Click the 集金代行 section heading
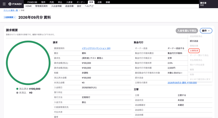The width and height of the screenshot is (218, 118). pos(139,43)
